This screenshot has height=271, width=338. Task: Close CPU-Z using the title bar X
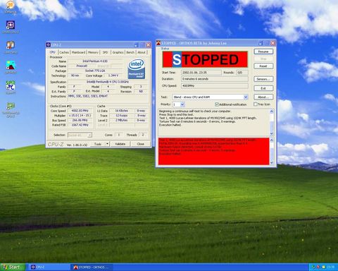tap(149, 44)
